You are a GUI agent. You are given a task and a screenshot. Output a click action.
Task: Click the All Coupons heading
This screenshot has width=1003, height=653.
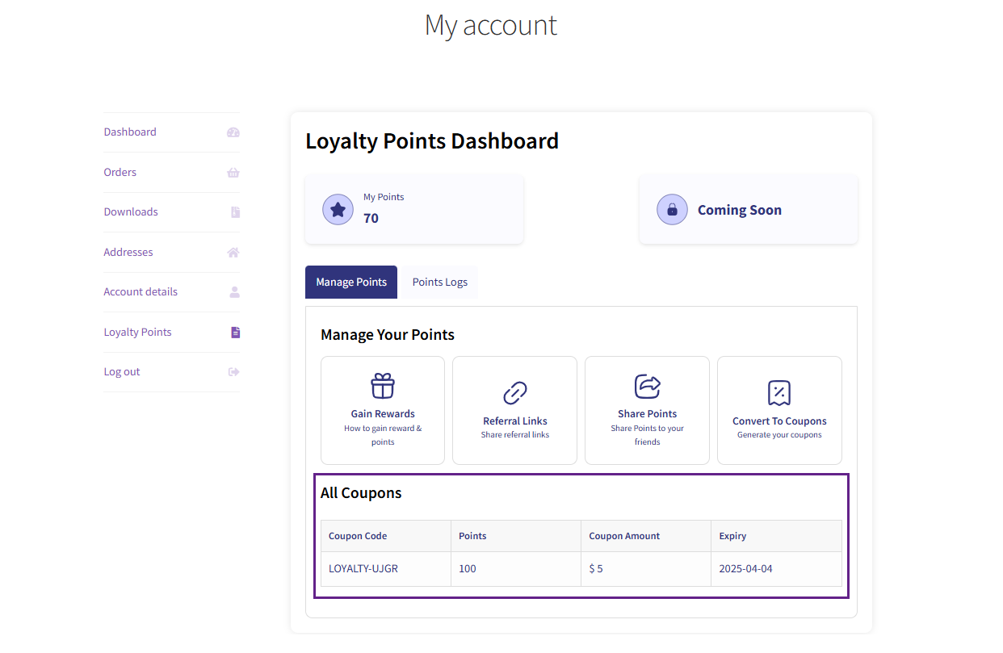click(x=361, y=493)
